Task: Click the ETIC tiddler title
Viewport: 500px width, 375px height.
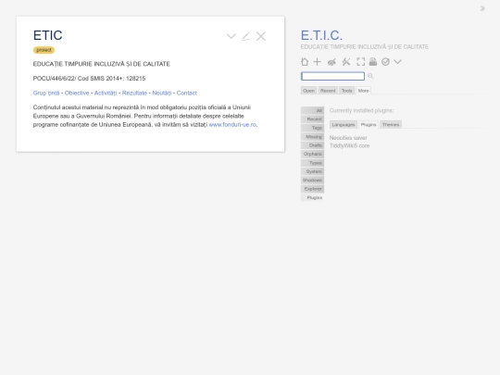Action: pos(47,35)
